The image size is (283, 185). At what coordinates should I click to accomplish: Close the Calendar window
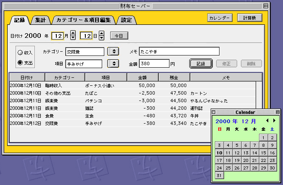pyautogui.click(x=214, y=112)
